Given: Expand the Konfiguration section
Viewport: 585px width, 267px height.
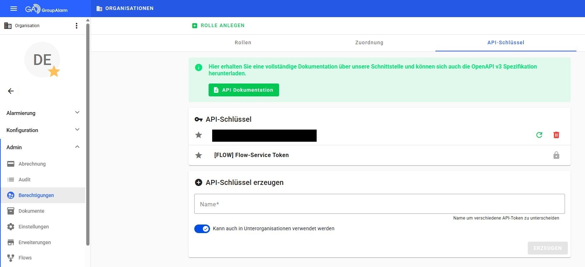Looking at the screenshot, I should pos(43,130).
